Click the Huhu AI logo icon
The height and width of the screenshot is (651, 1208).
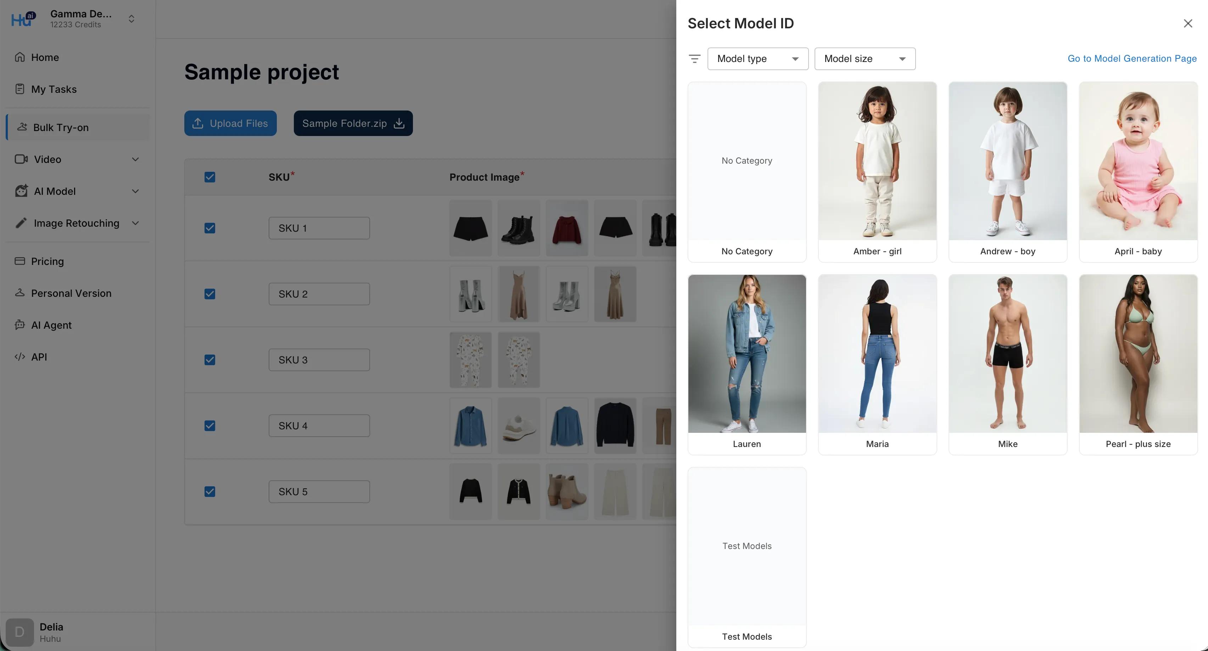pos(23,19)
